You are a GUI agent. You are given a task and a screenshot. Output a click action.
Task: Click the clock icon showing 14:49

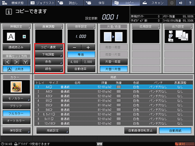tap(3, 144)
